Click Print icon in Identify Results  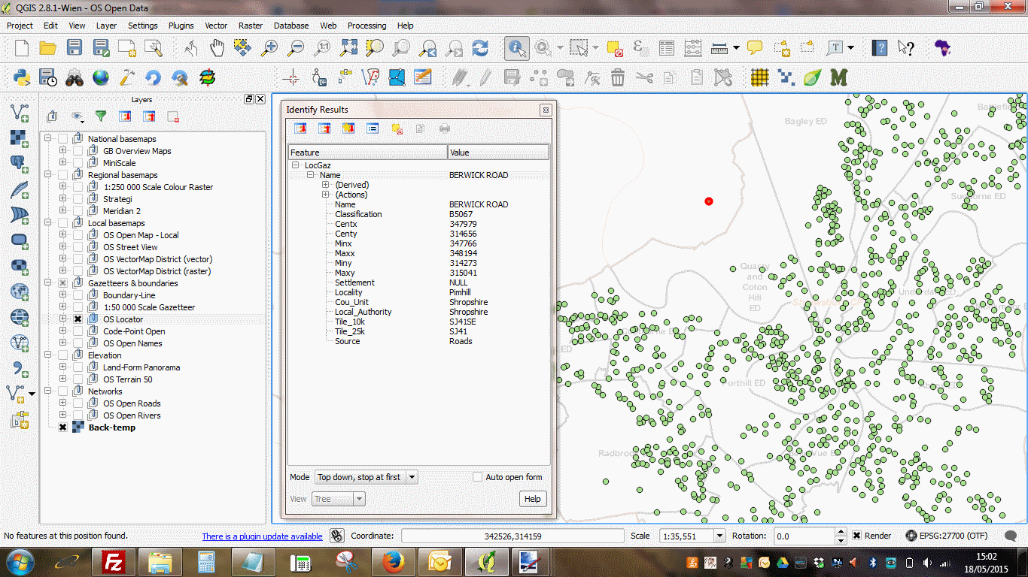point(445,128)
